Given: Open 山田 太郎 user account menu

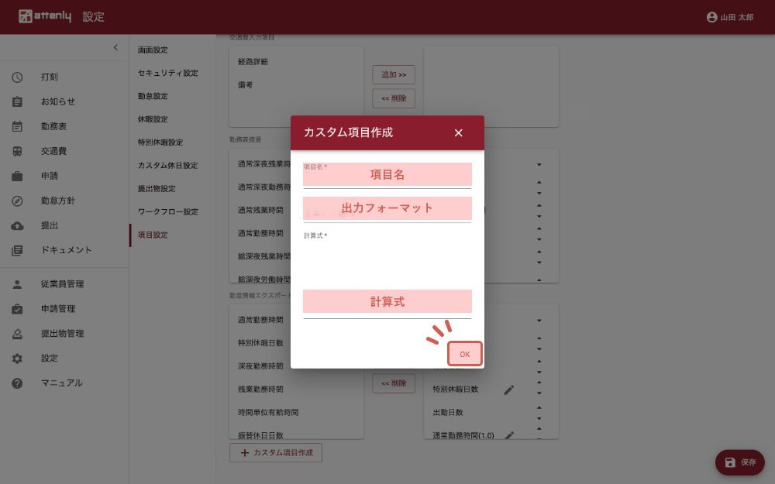Looking at the screenshot, I should 730,17.
